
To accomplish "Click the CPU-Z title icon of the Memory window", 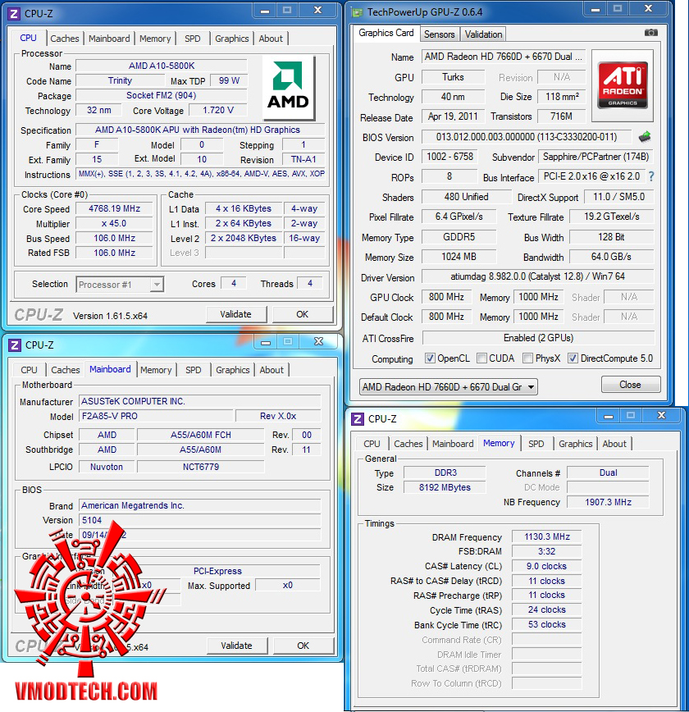I will click(x=358, y=418).
